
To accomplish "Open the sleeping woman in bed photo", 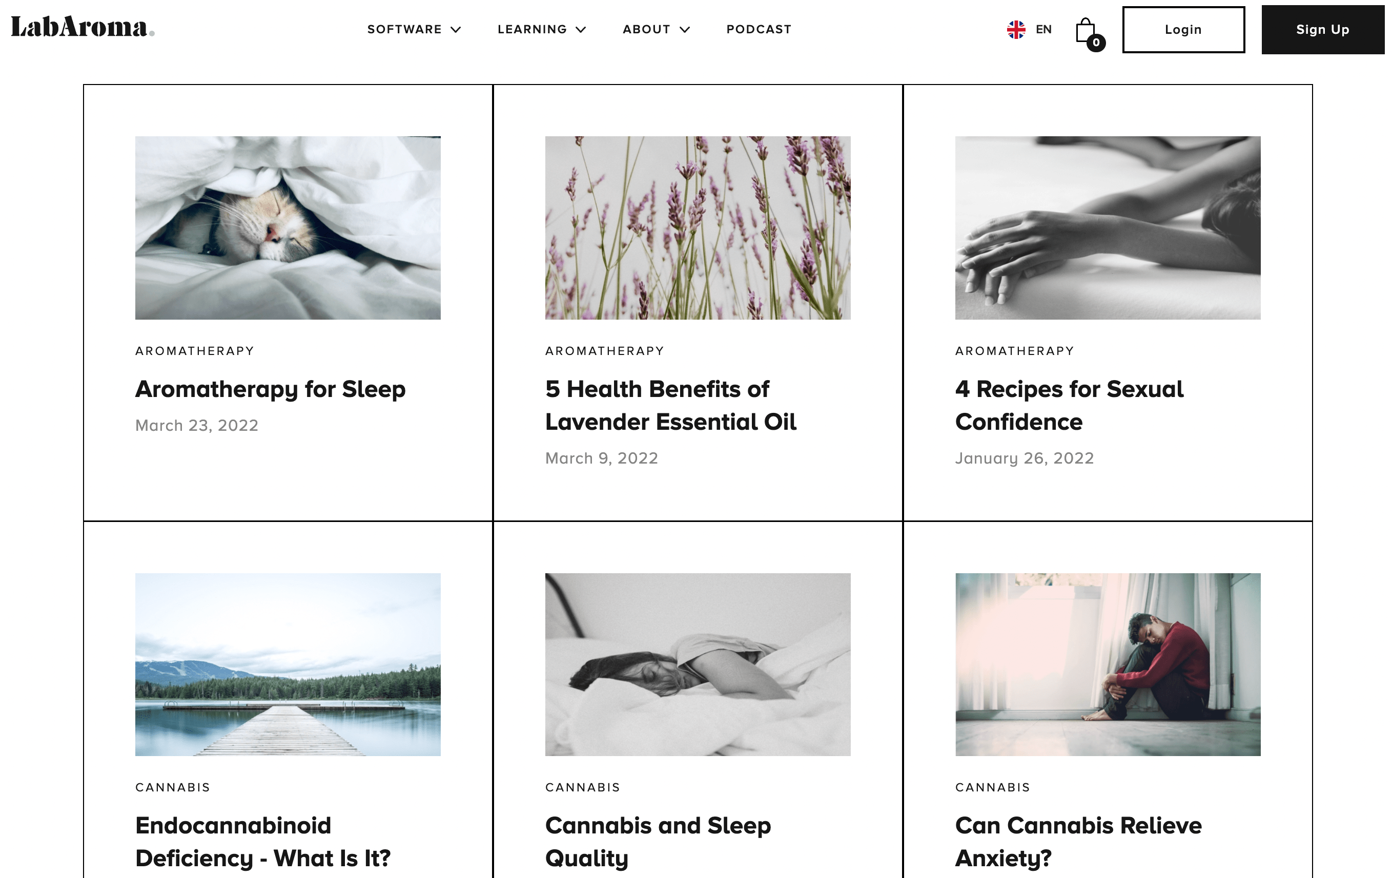I will pos(698,664).
